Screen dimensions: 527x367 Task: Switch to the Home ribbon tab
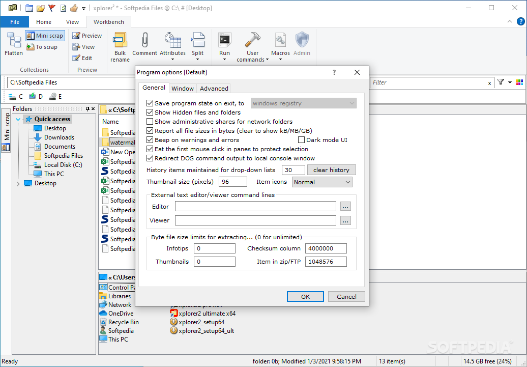[x=44, y=22]
